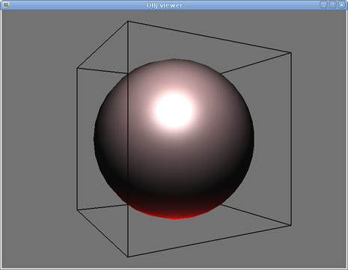Maximize the OBJ viewer window
The image size is (348, 270).
click(x=332, y=4)
